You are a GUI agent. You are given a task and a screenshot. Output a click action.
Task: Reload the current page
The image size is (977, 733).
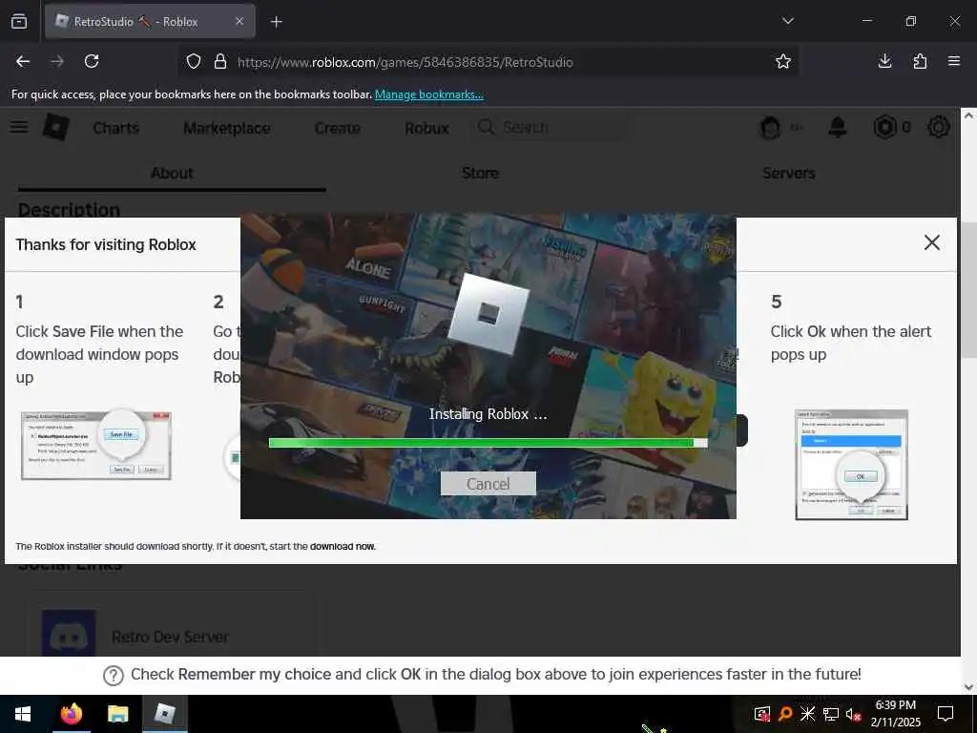(x=92, y=61)
